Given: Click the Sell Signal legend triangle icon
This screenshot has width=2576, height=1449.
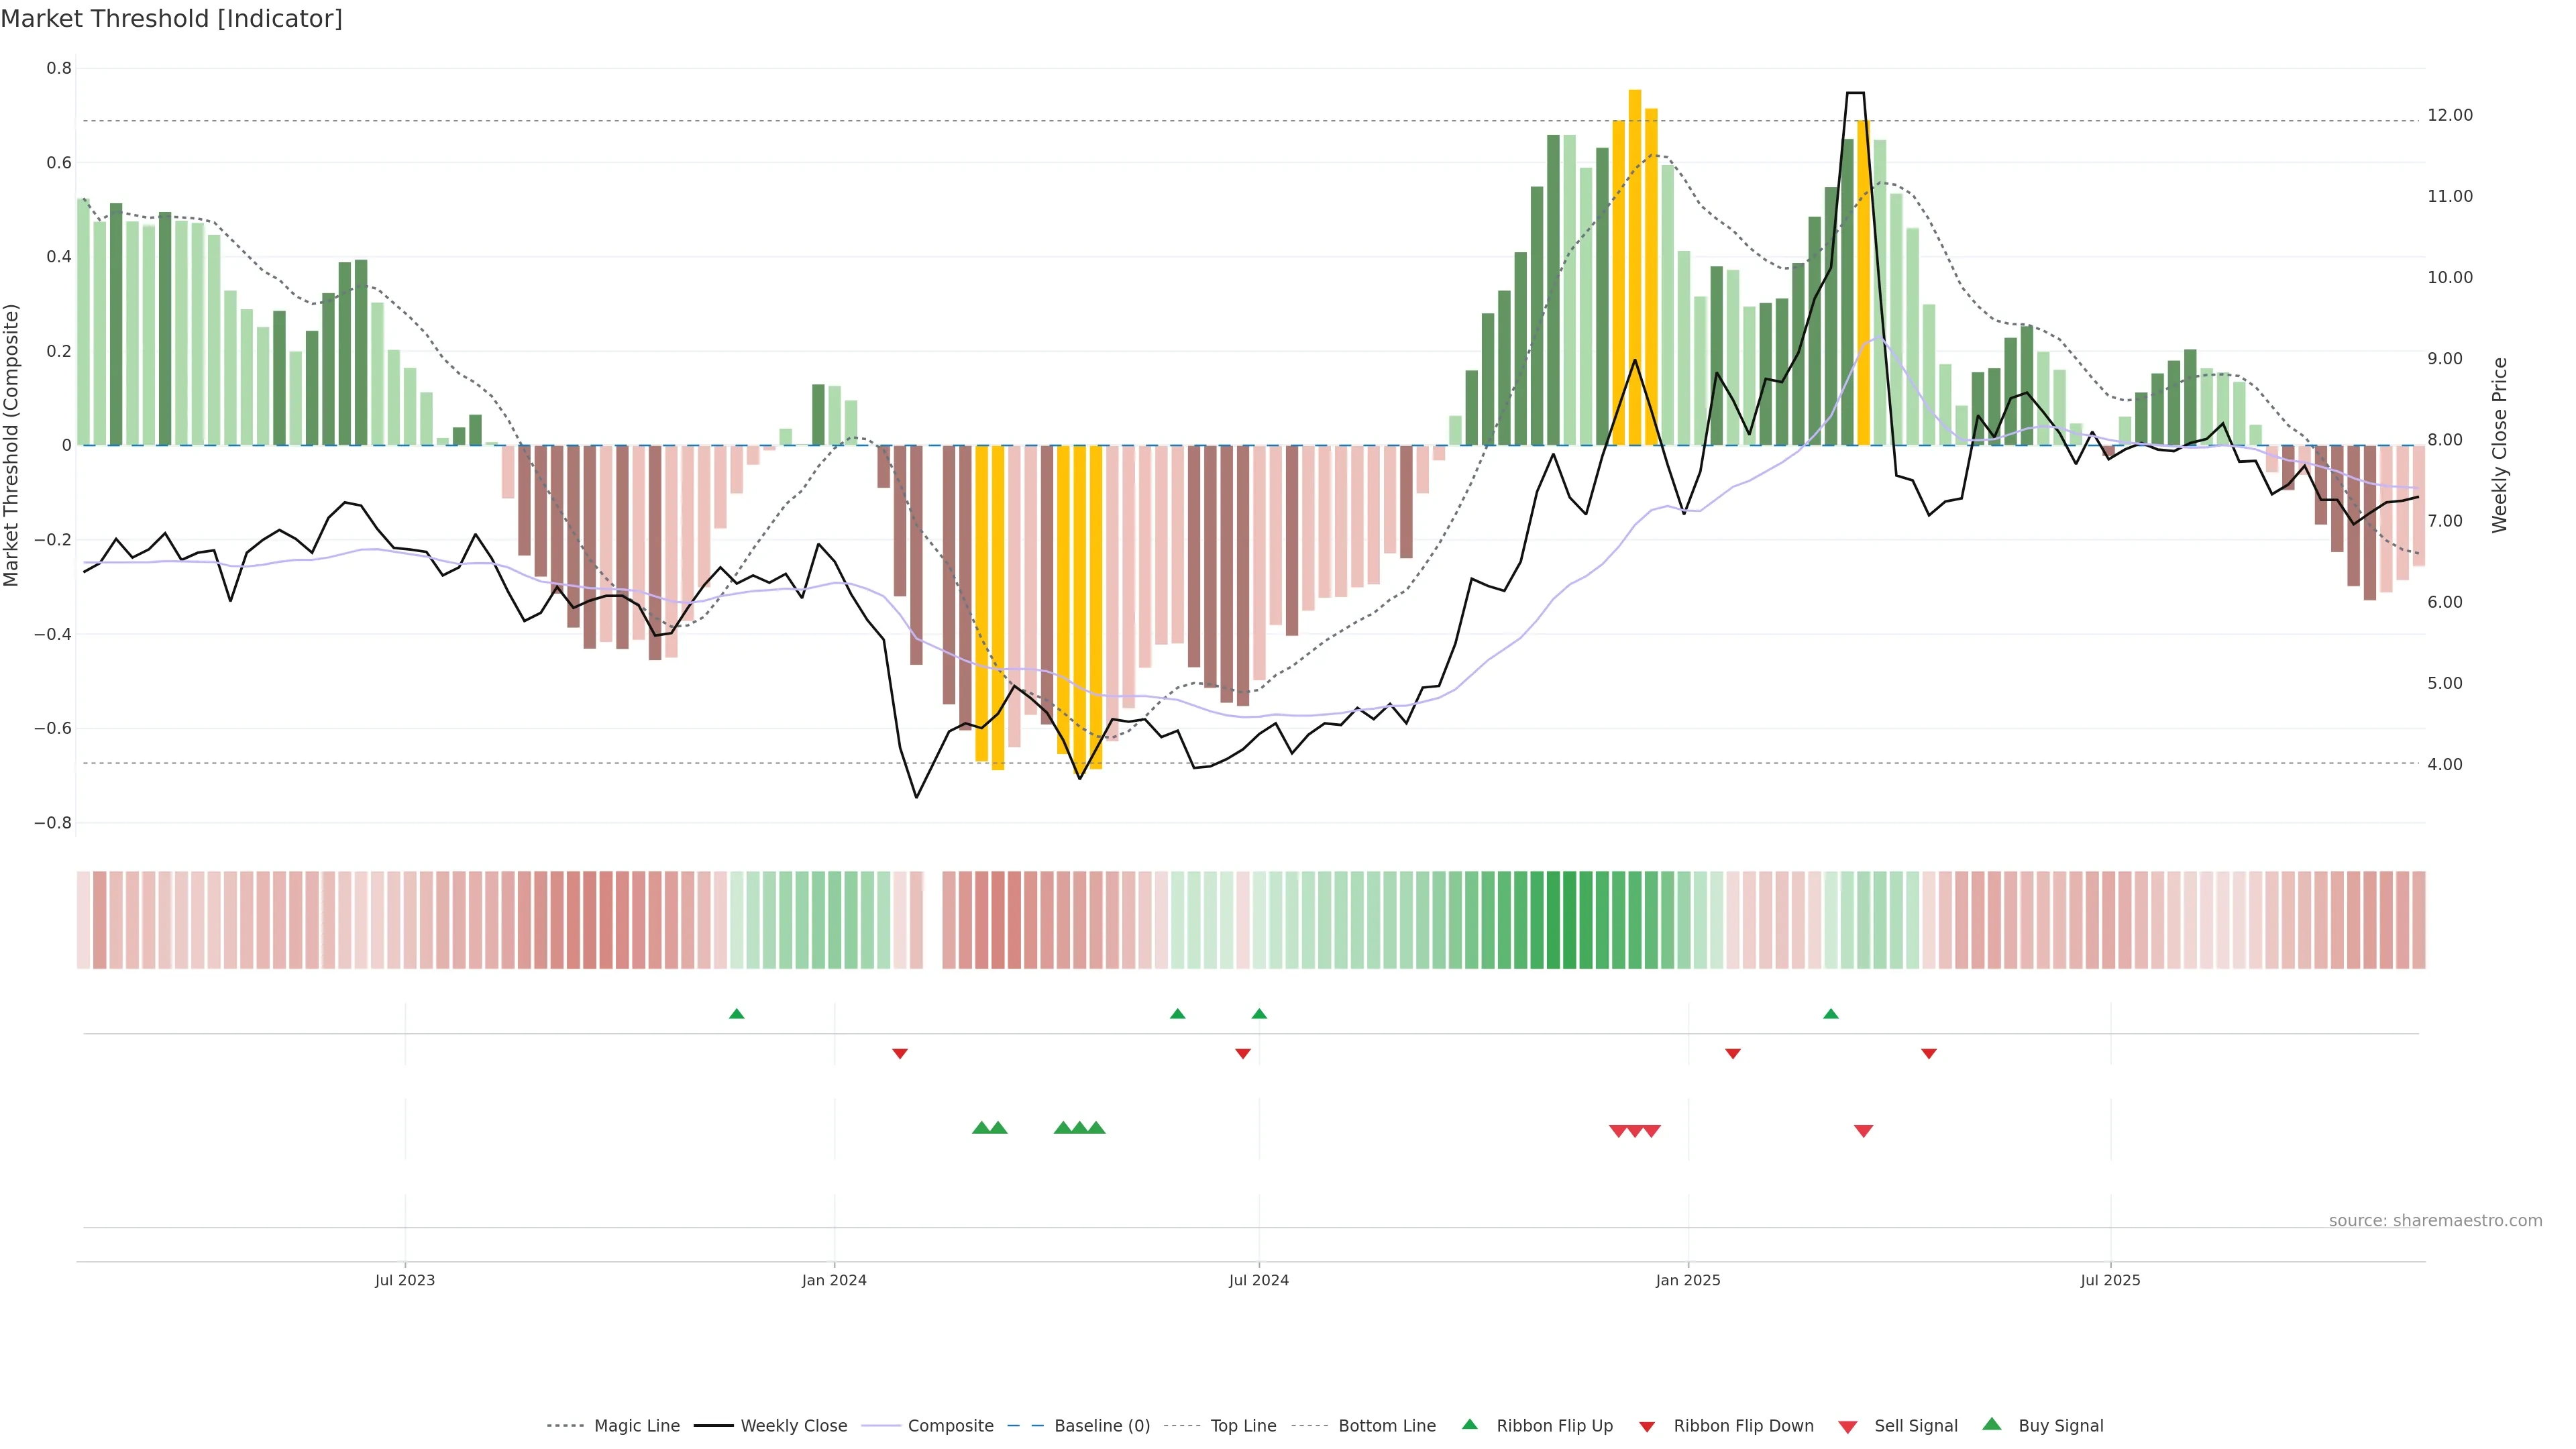Looking at the screenshot, I should [1848, 1426].
